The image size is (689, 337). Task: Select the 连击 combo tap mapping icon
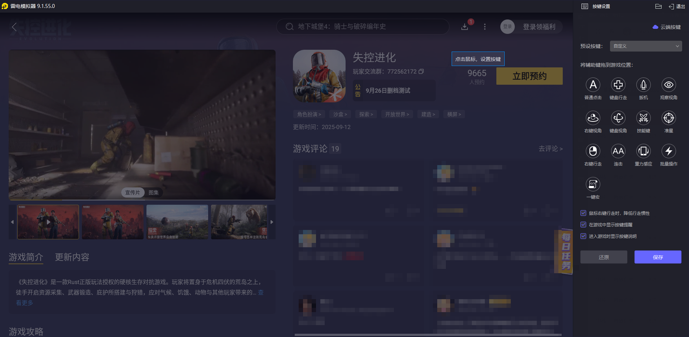click(x=618, y=151)
